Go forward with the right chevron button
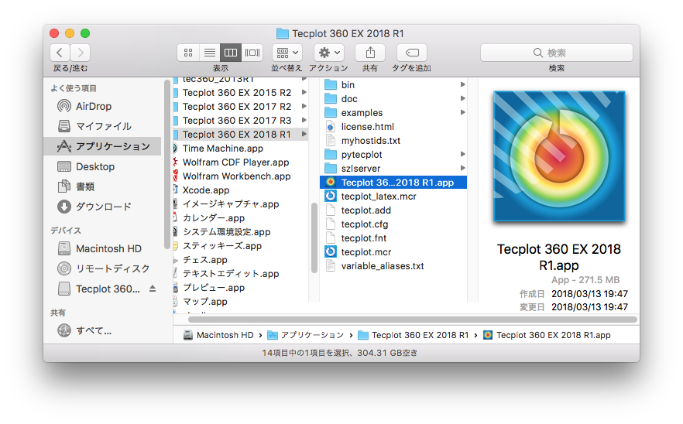 pyautogui.click(x=81, y=53)
